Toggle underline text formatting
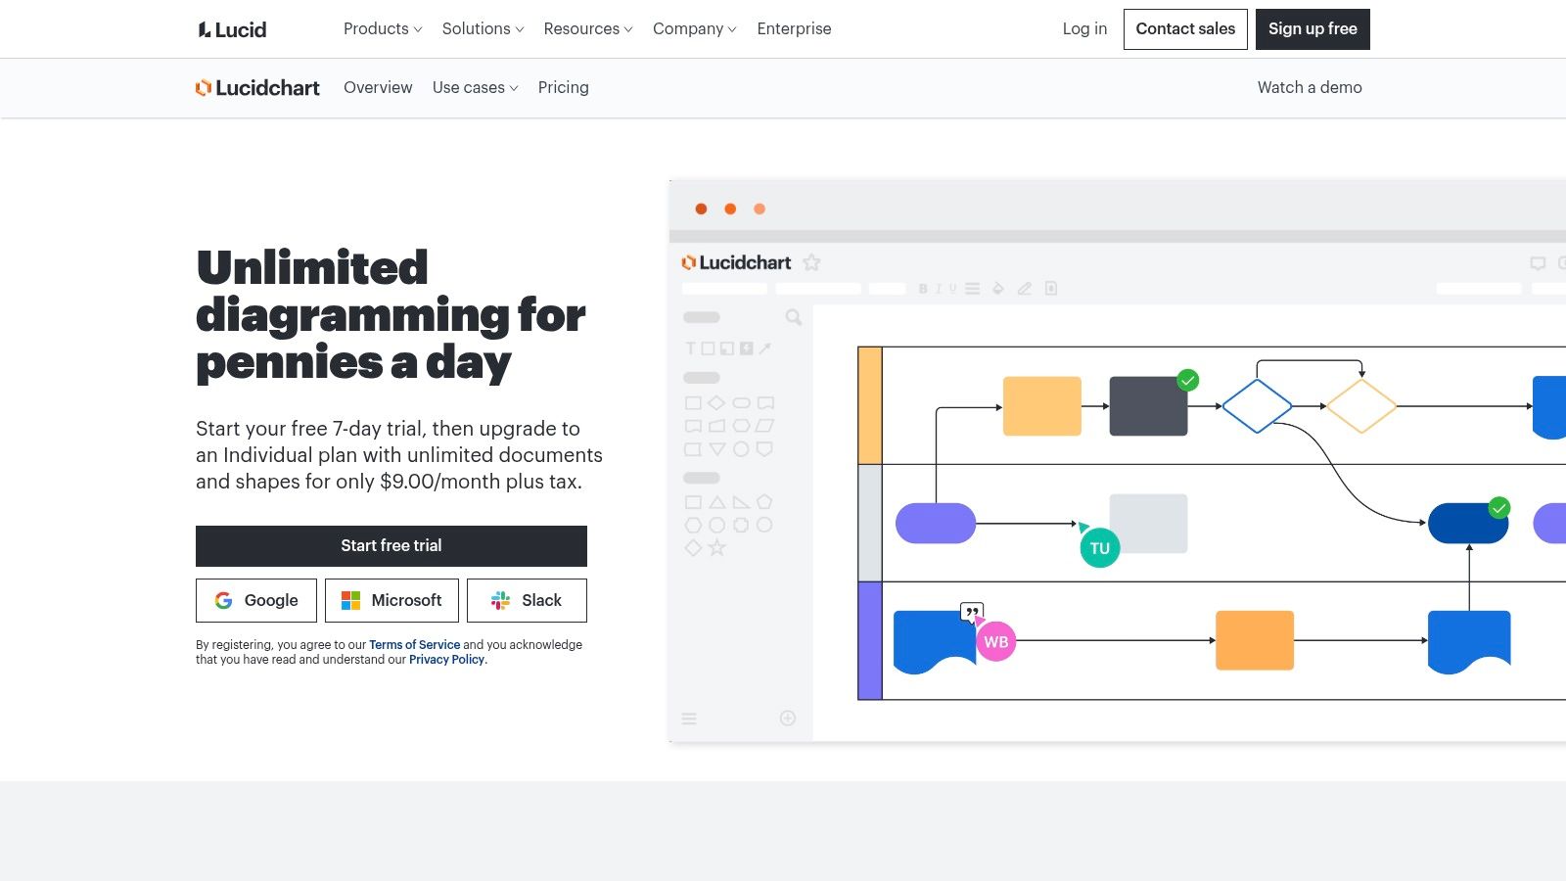This screenshot has height=881, width=1566. [952, 289]
